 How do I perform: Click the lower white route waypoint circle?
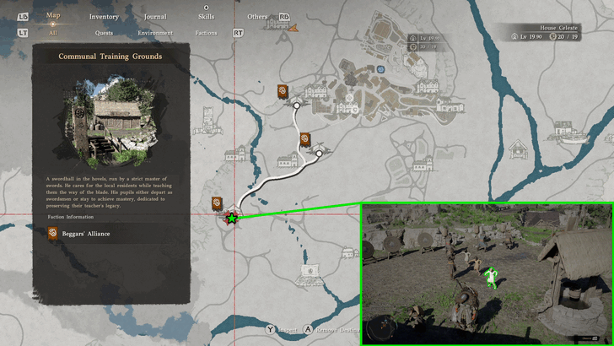(x=319, y=154)
